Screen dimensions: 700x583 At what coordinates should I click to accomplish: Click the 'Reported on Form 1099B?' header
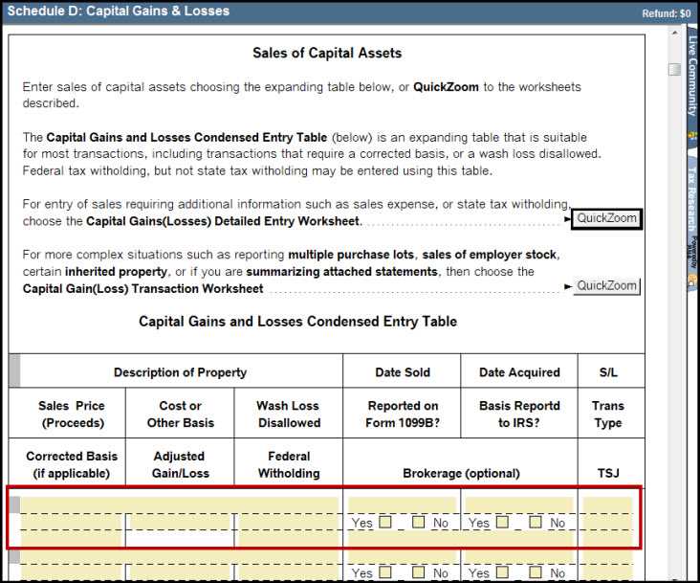403,415
